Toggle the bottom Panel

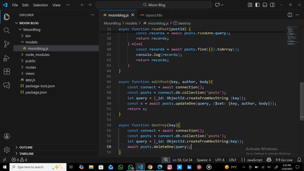[x=265, y=5]
